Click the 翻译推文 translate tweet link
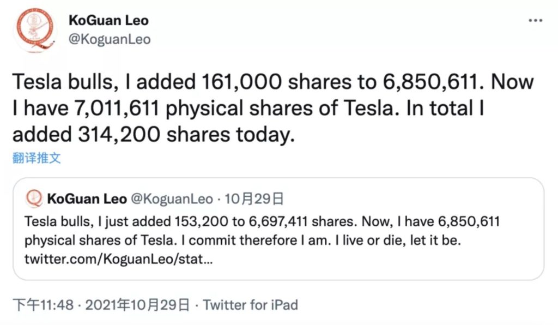Viewport: 558px width, 325px height. point(37,158)
